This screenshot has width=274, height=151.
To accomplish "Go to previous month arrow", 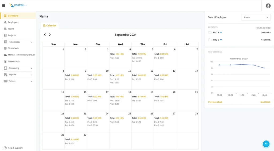I will click(x=45, y=35).
